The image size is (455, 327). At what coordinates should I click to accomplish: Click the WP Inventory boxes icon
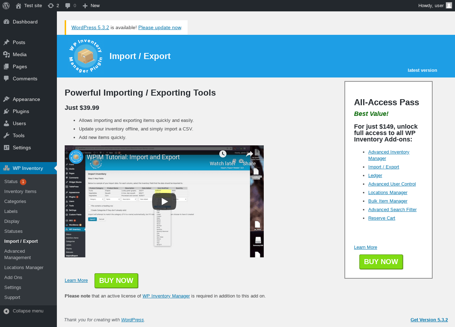pyautogui.click(x=6, y=168)
